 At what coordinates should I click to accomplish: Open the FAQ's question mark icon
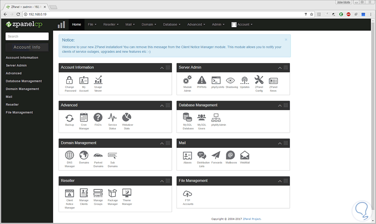(98, 117)
